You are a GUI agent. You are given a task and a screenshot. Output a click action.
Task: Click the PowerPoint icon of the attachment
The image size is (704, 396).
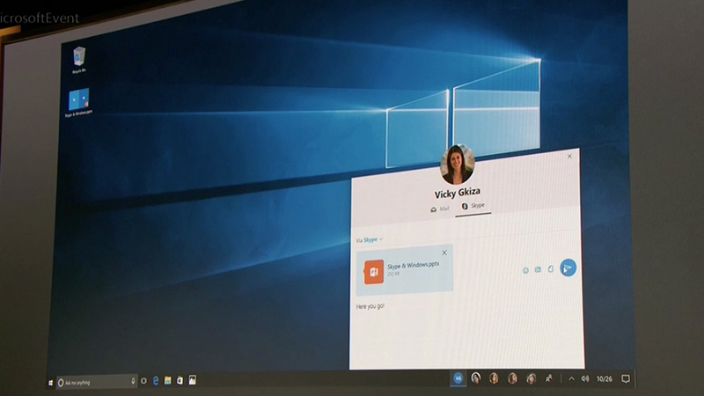point(373,272)
